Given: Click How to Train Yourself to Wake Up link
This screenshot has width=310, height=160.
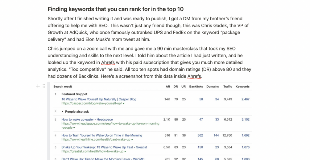Looking at the screenshot, I should [101, 135].
